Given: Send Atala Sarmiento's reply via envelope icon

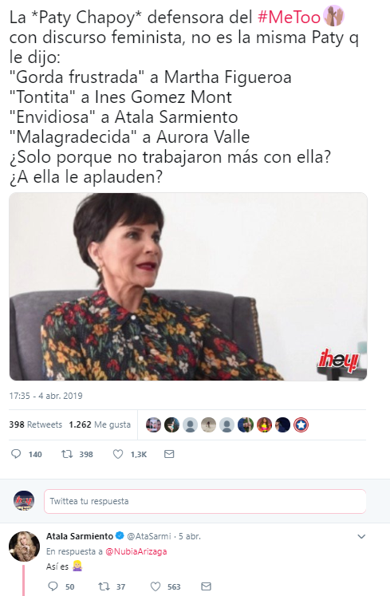Looking at the screenshot, I should point(206,586).
